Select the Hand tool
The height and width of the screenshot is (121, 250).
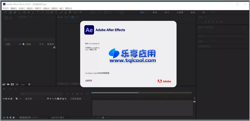(15, 12)
